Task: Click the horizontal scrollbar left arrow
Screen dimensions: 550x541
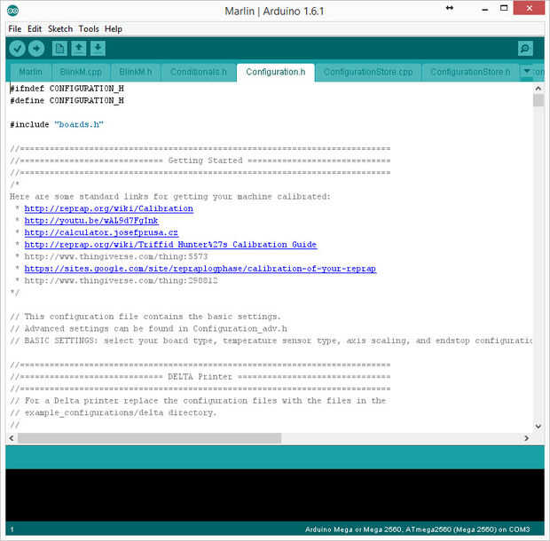Action: pos(12,438)
